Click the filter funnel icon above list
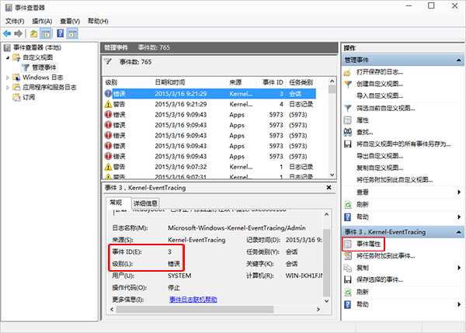Viewport: 466px width, 333px height. tap(108, 61)
